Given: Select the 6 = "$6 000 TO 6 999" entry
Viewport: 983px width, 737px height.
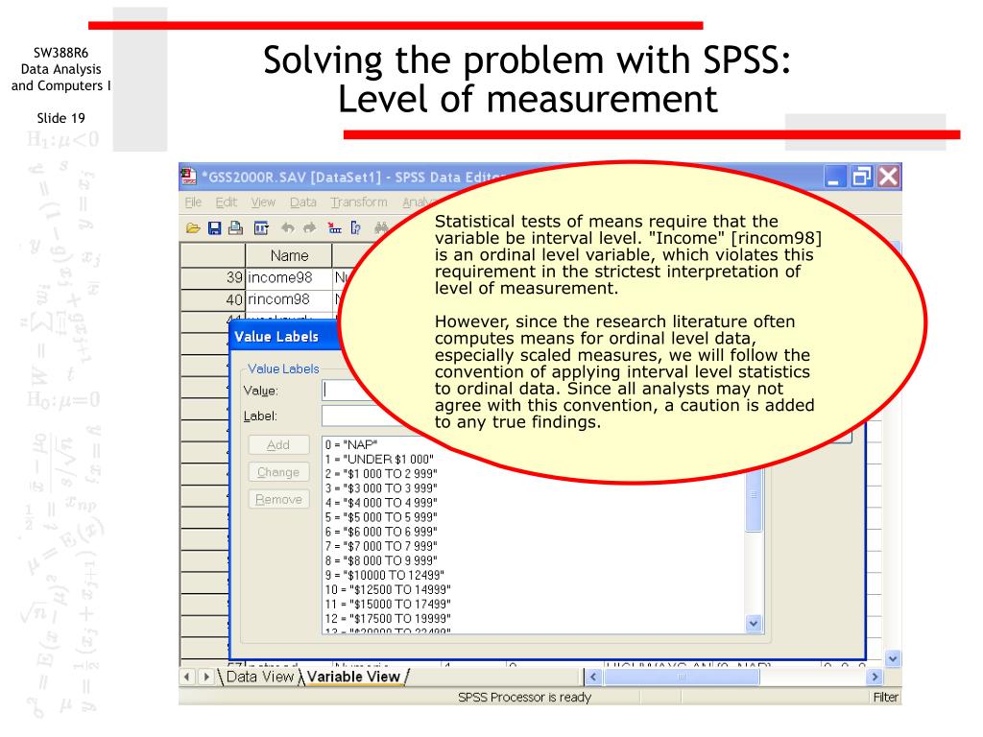Looking at the screenshot, I should tap(381, 532).
